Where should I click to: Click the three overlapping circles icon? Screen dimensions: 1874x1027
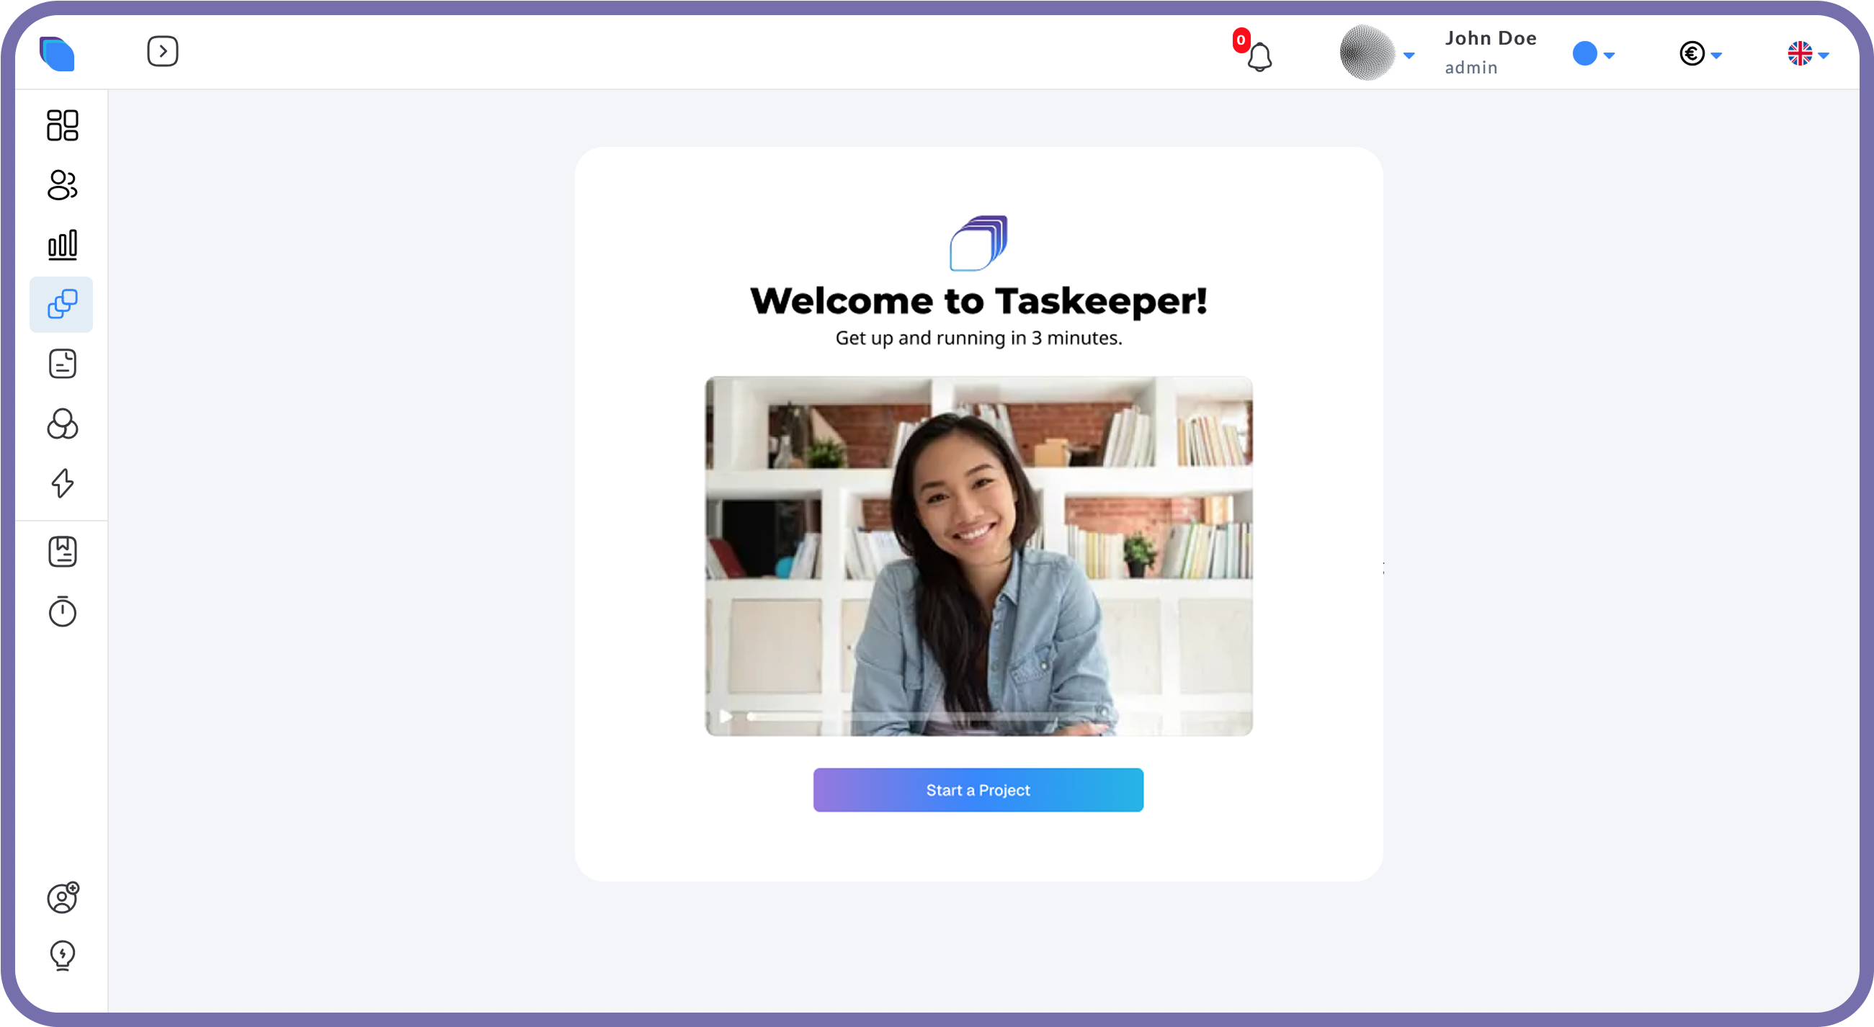click(62, 423)
